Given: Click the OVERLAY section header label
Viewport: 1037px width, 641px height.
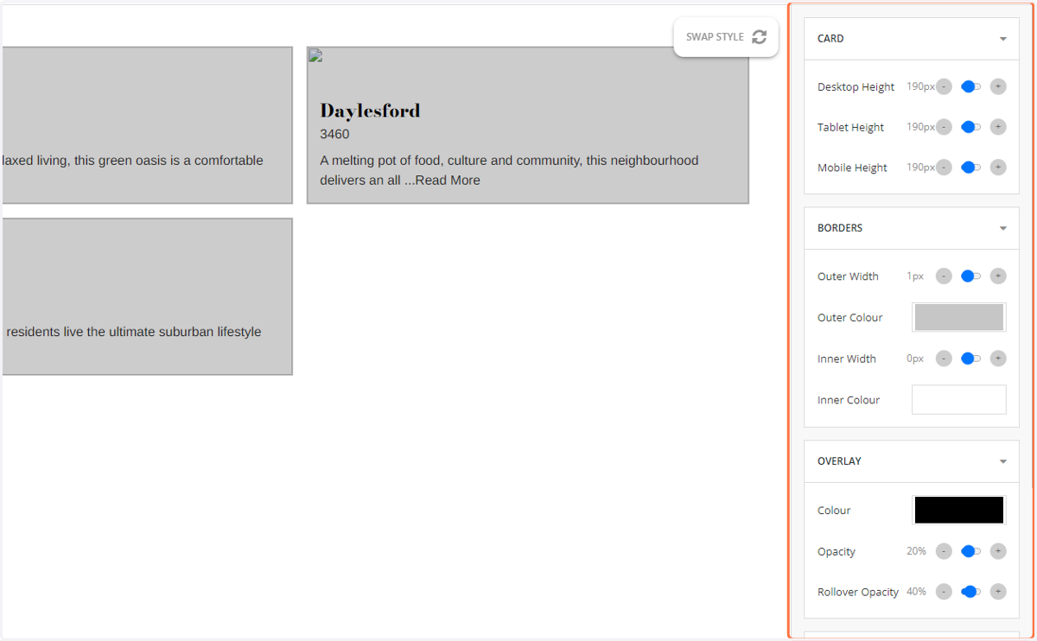Looking at the screenshot, I should point(839,461).
